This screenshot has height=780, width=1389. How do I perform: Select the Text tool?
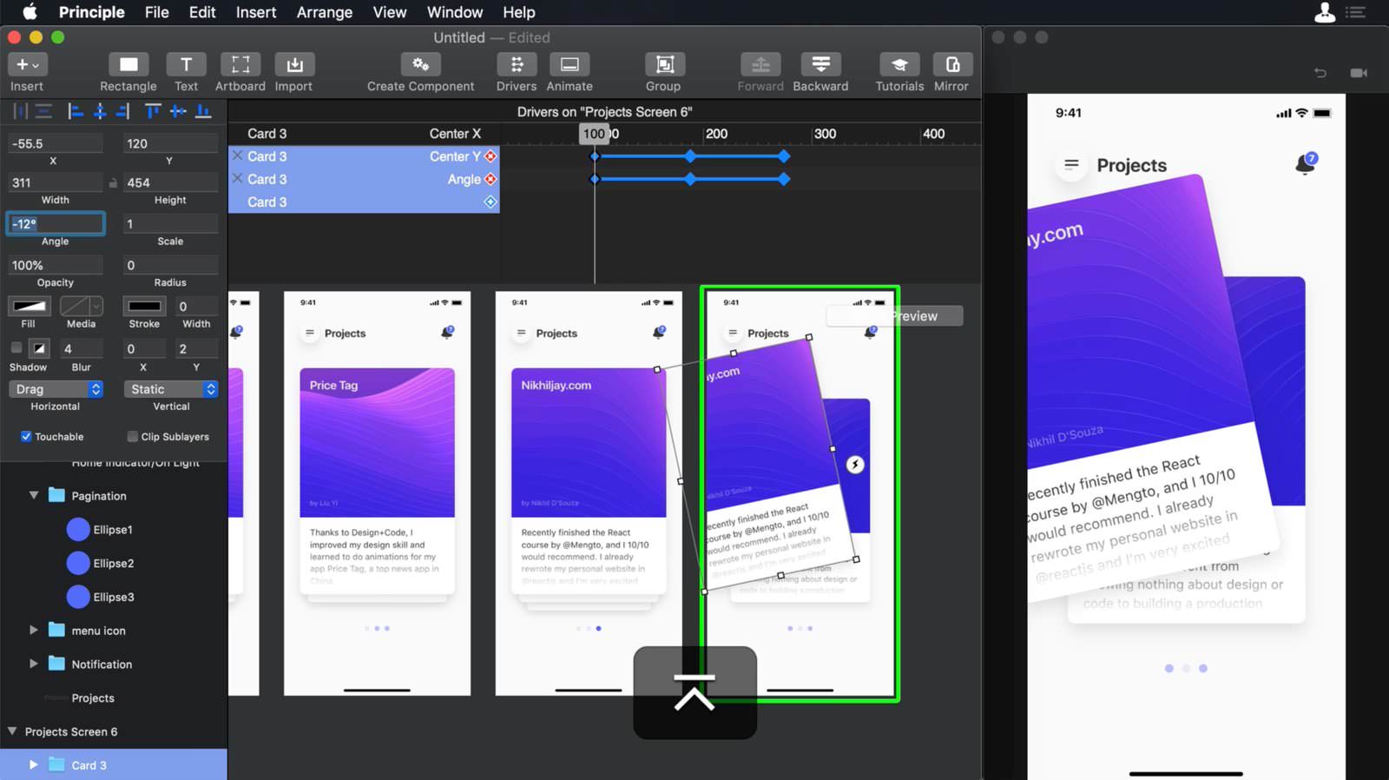point(186,65)
